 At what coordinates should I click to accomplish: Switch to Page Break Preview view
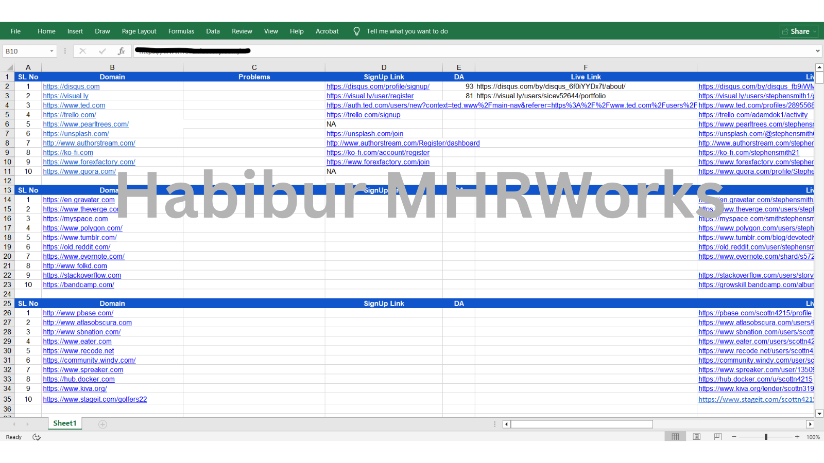click(x=717, y=437)
